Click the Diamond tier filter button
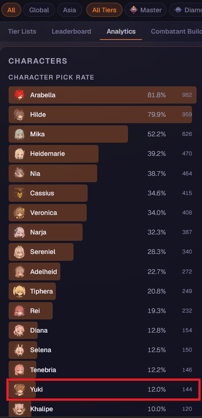The height and width of the screenshot is (418, 202). [x=186, y=10]
